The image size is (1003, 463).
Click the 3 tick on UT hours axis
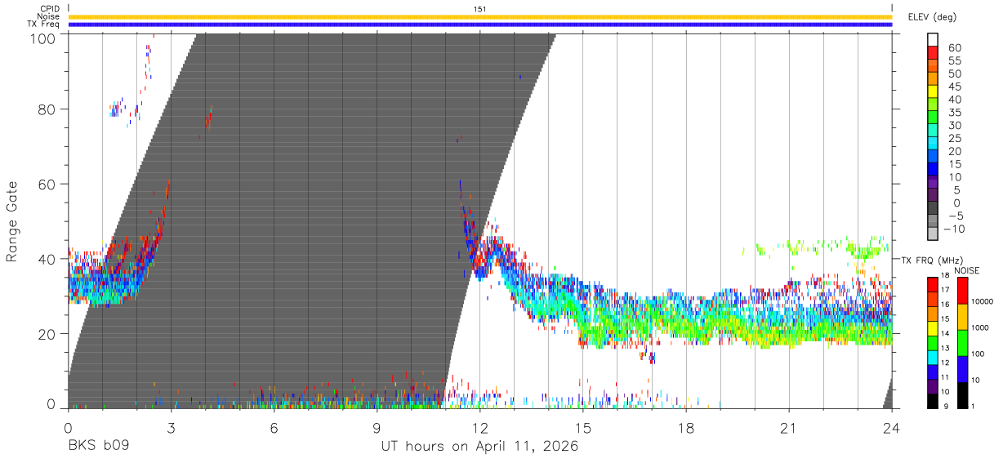point(171,429)
